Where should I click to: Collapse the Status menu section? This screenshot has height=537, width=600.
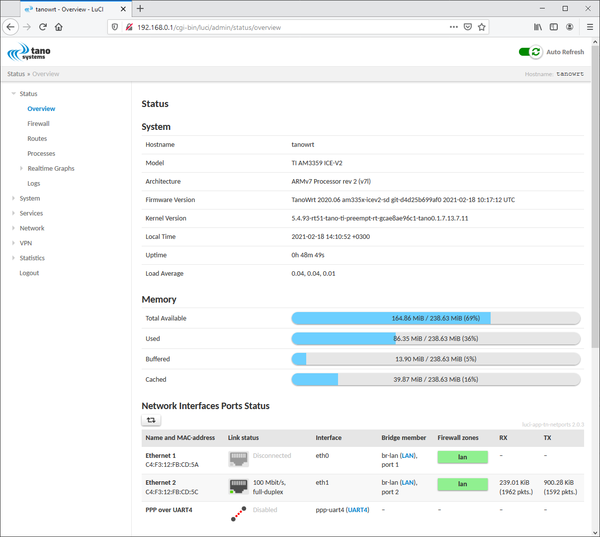14,94
